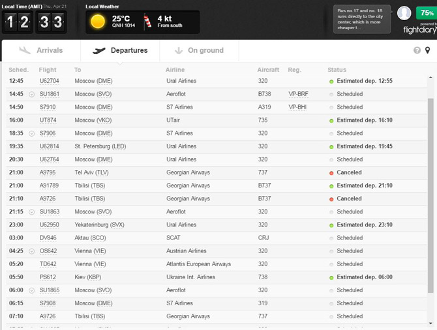Image resolution: width=437 pixels, height=330 pixels.
Task: Click the Departures takeoff plane icon
Action: [99, 51]
